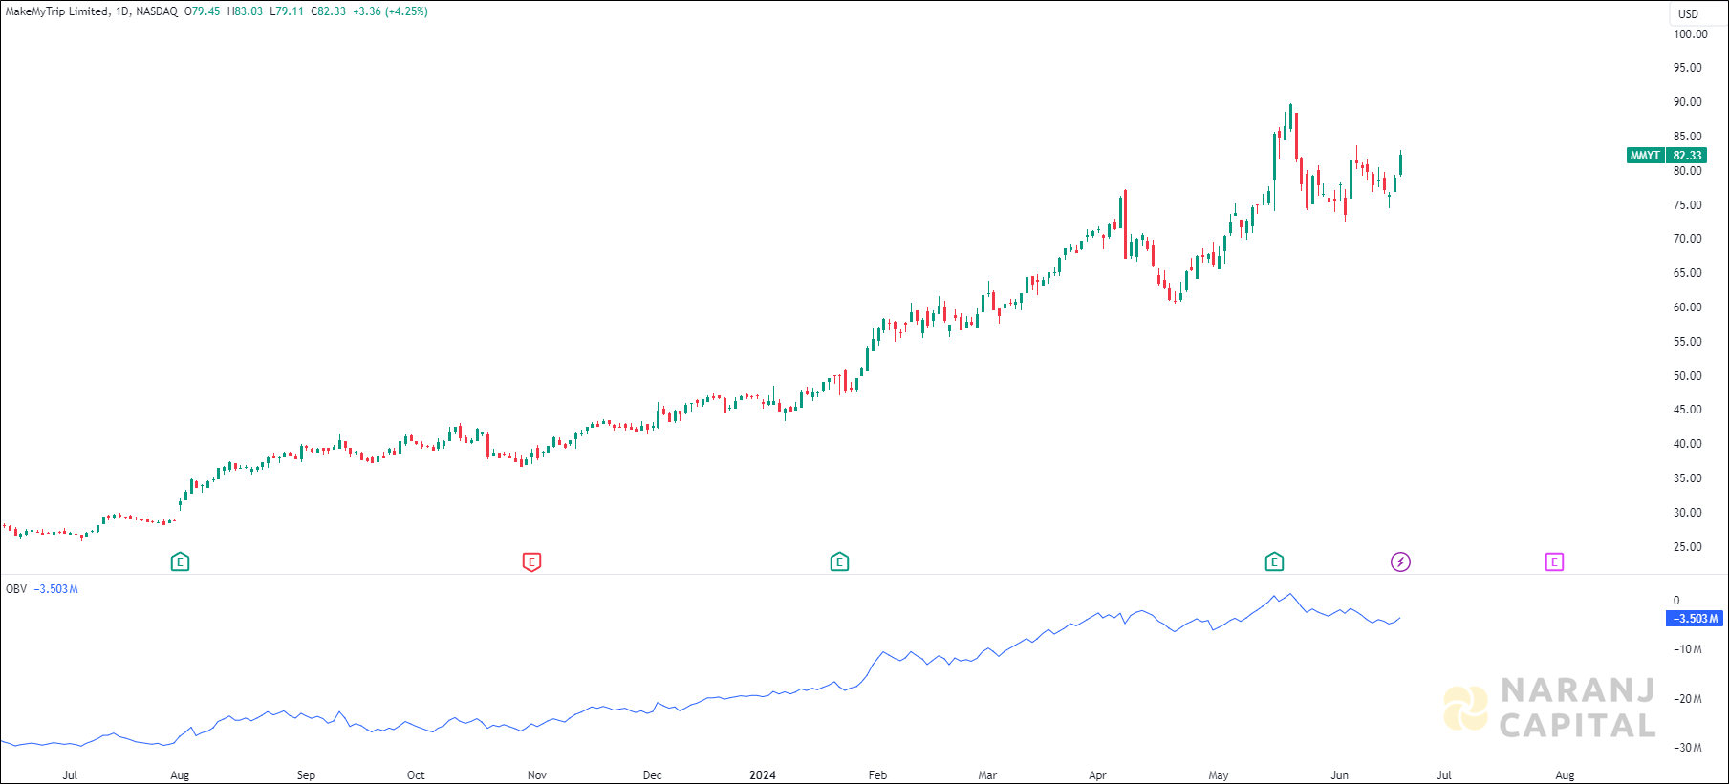Click the -20M label on OBV axis
This screenshot has width=1729, height=784.
coord(1688,699)
